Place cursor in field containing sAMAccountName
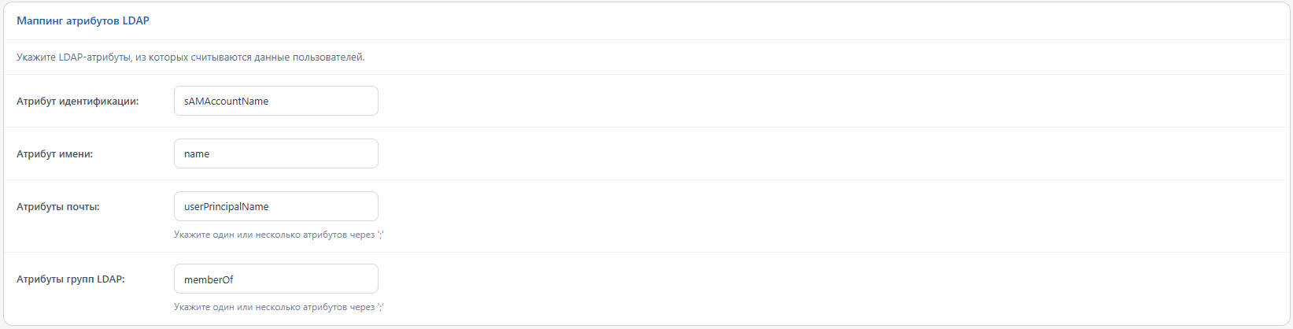This screenshot has height=329, width=1293. tap(276, 101)
